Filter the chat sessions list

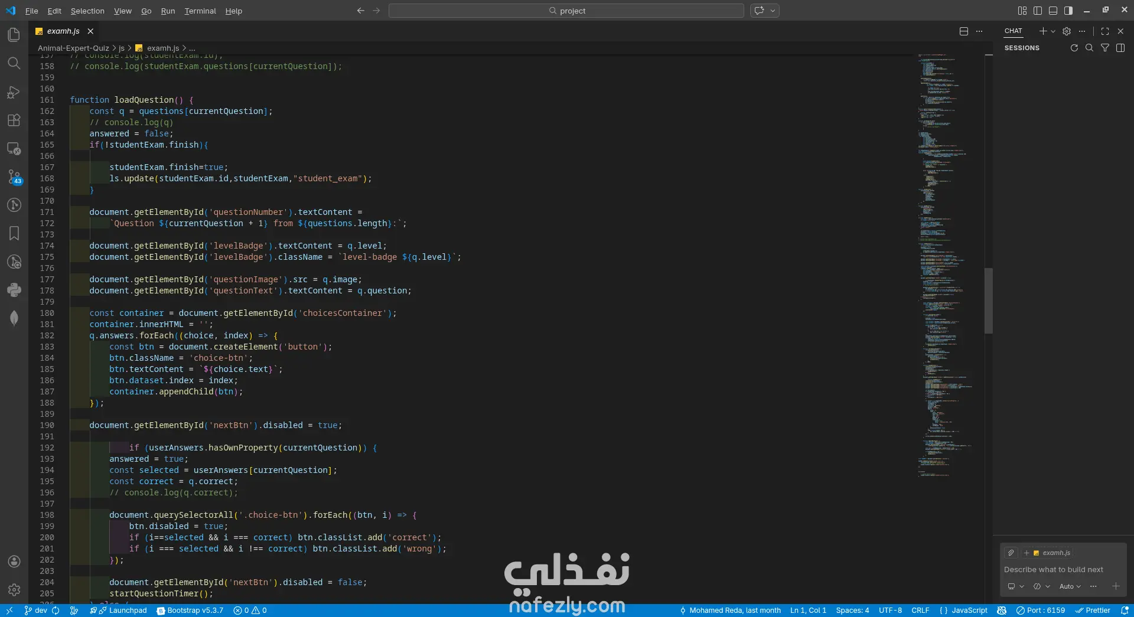[x=1105, y=48]
